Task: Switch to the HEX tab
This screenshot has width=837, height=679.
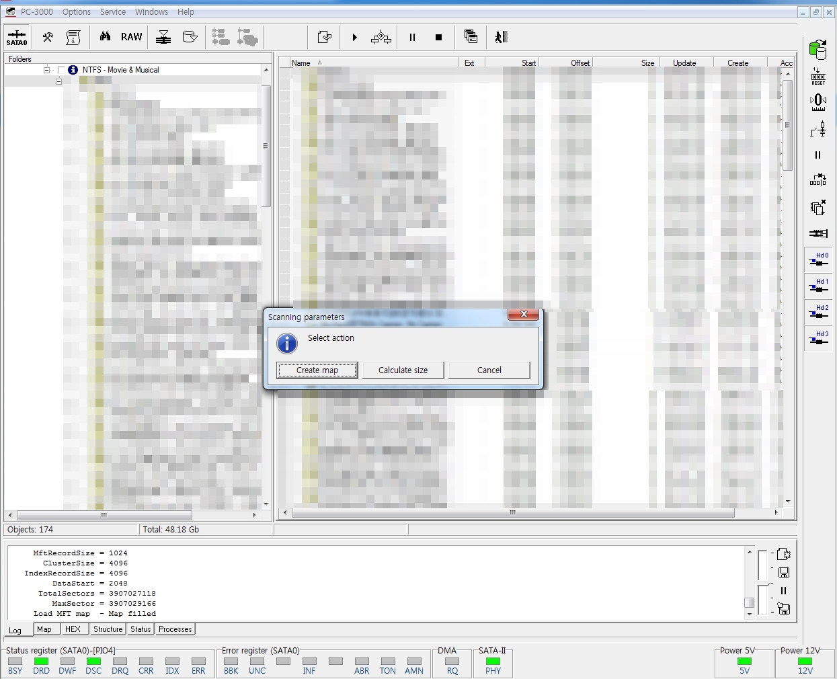Action: point(73,629)
